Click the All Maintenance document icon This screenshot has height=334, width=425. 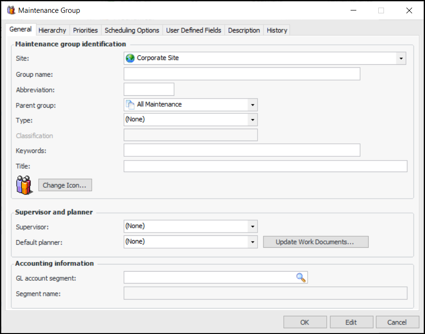tap(130, 104)
